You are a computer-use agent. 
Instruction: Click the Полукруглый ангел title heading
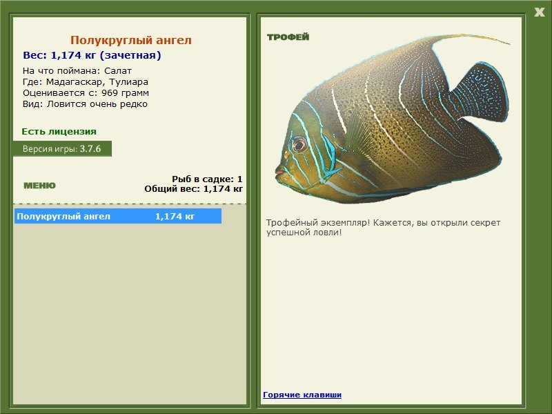click(x=131, y=40)
